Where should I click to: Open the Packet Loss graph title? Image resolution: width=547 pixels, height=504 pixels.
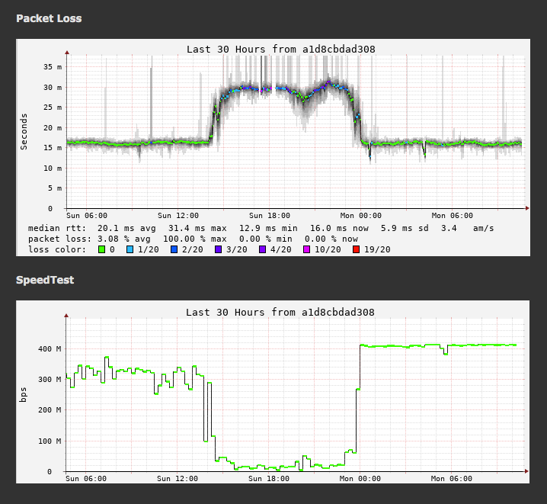coord(280,50)
